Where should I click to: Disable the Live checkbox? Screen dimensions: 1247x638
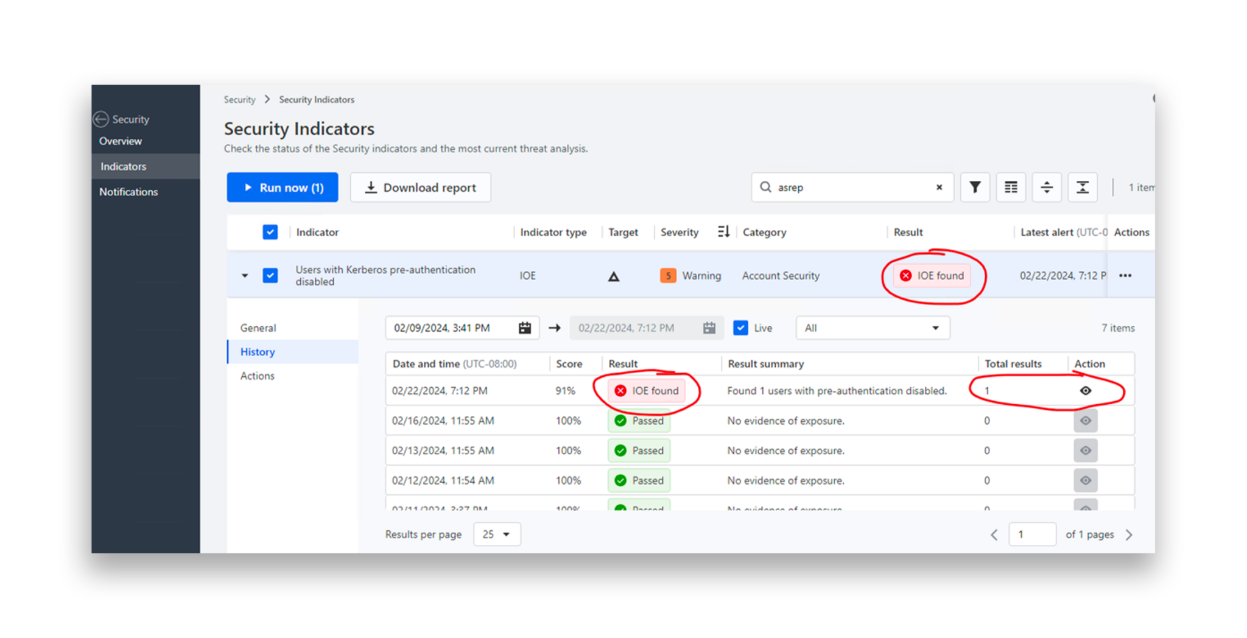point(740,328)
